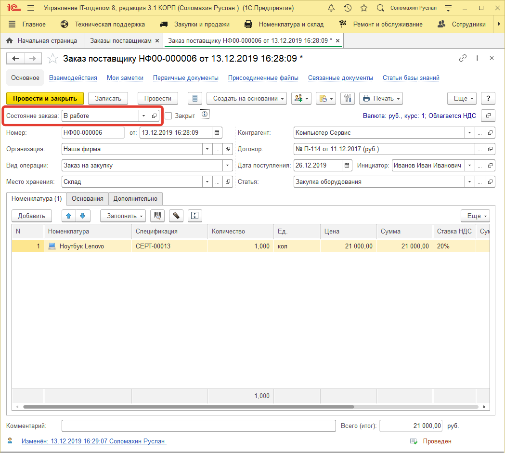This screenshot has width=505, height=453.
Task: Add the document to favorites with the star
Action: pyautogui.click(x=52, y=58)
